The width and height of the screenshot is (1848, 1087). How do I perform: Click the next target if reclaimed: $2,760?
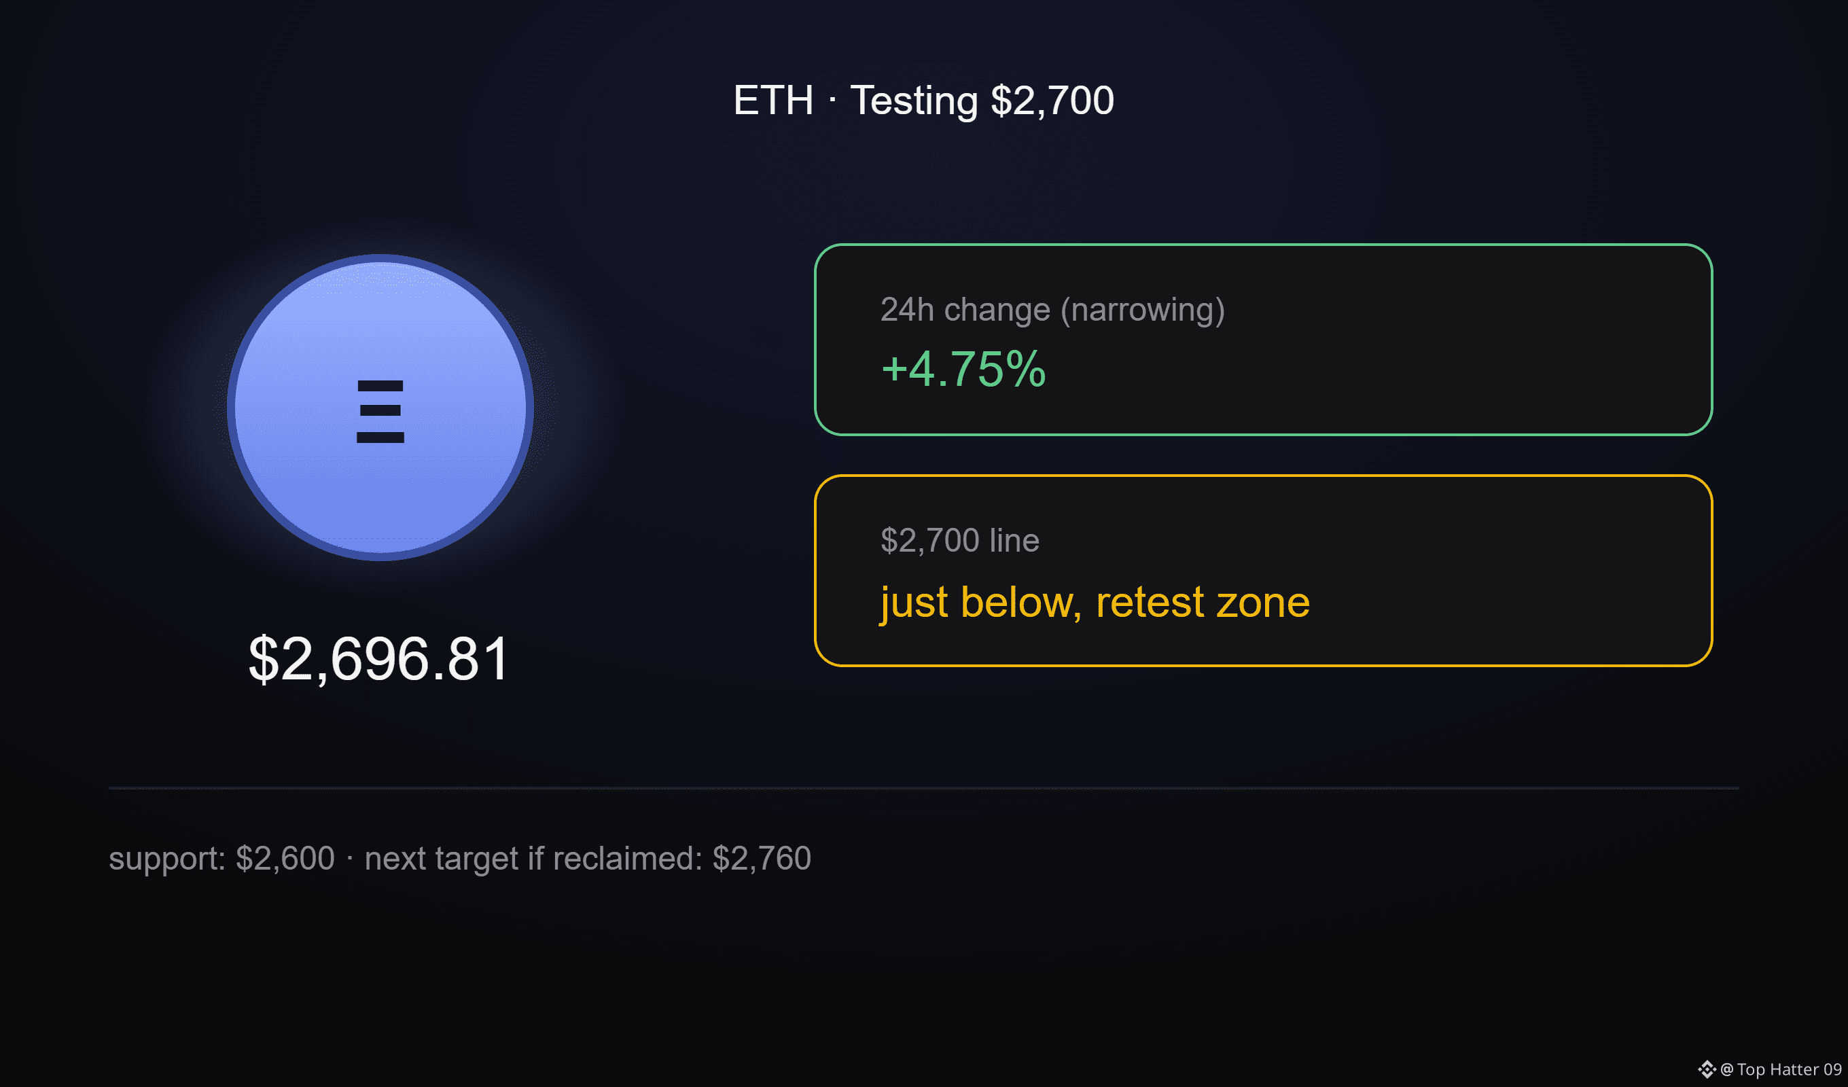588,858
